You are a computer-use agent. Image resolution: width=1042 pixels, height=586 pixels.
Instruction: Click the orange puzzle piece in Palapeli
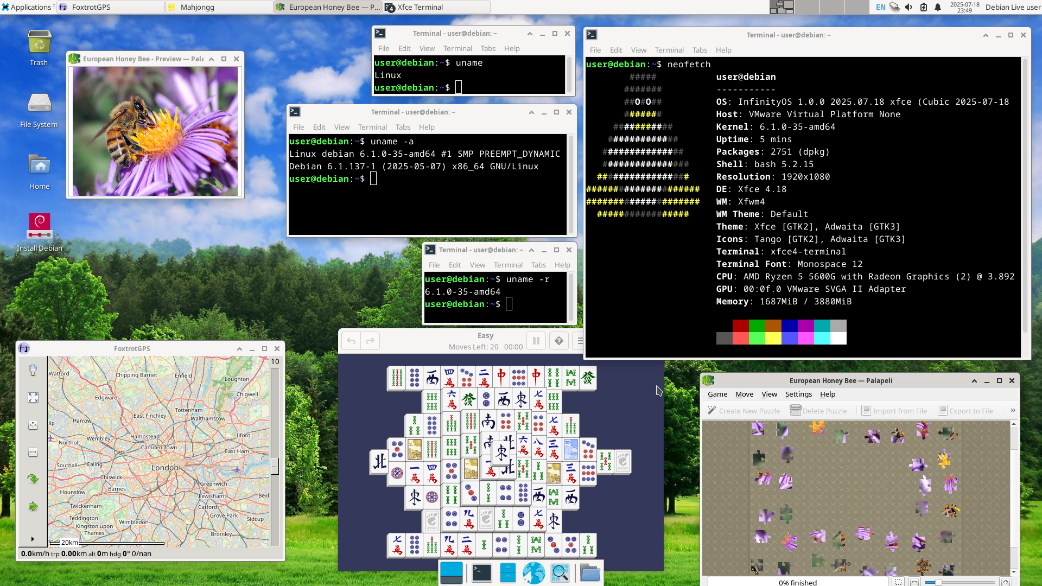click(817, 427)
